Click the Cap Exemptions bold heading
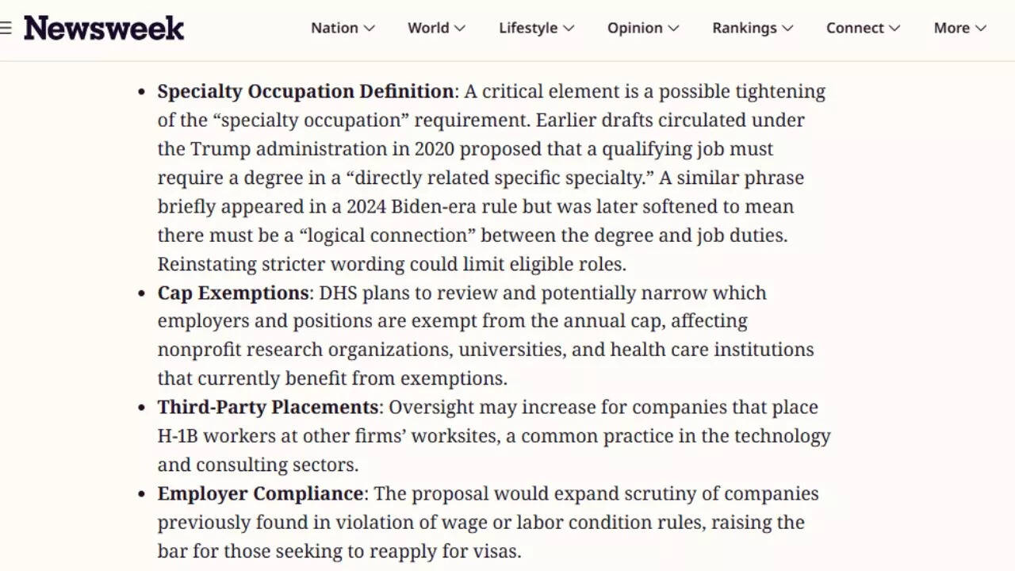 click(232, 293)
